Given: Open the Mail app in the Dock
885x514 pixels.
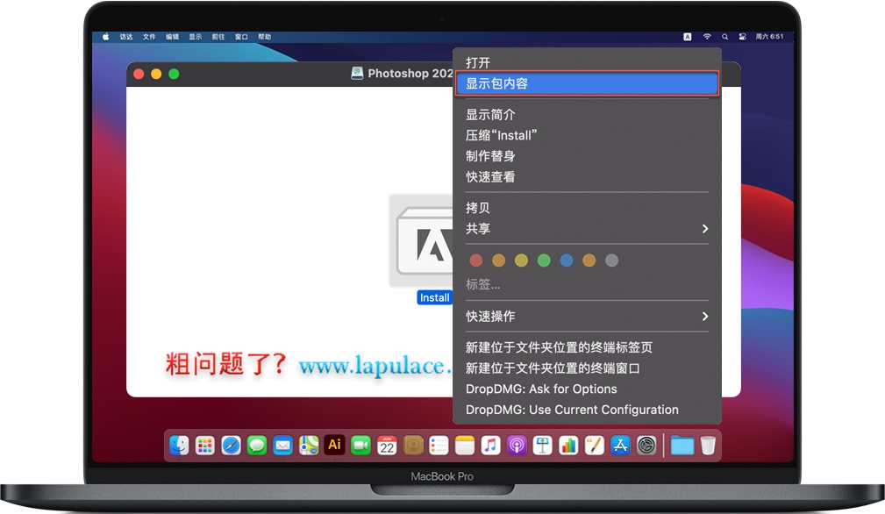Looking at the screenshot, I should click(282, 445).
